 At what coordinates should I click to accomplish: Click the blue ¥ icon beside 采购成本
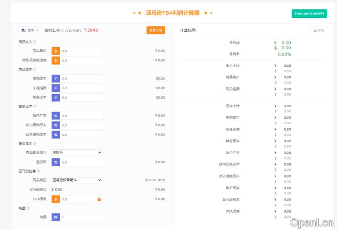point(56,78)
